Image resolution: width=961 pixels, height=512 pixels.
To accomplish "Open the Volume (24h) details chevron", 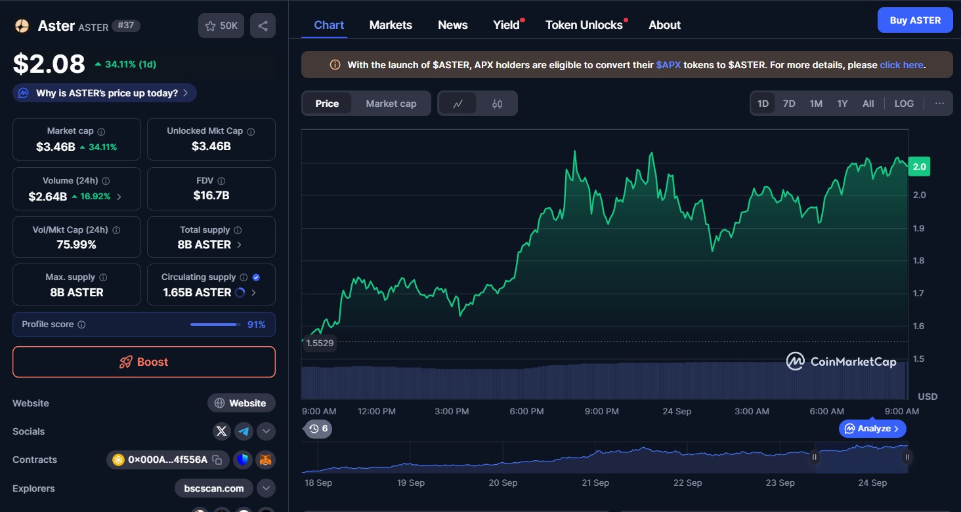I will [119, 197].
